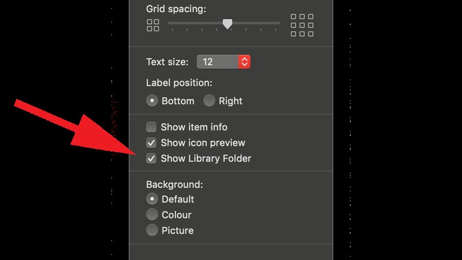The height and width of the screenshot is (260, 462).
Task: Enable the Show item info checkbox
Action: pos(151,127)
